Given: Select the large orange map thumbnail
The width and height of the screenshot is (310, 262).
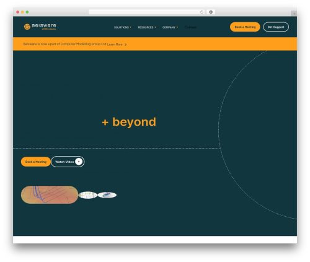Looking at the screenshot, I should click(50, 194).
